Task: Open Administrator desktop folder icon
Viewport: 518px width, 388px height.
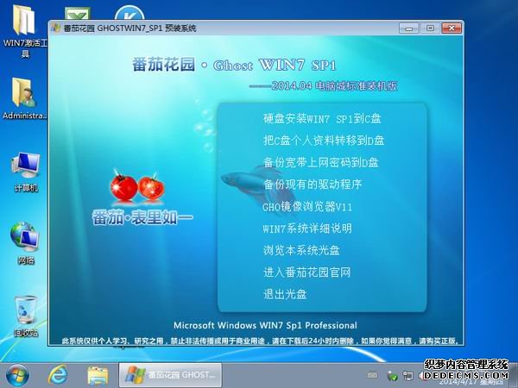Action: point(24,98)
